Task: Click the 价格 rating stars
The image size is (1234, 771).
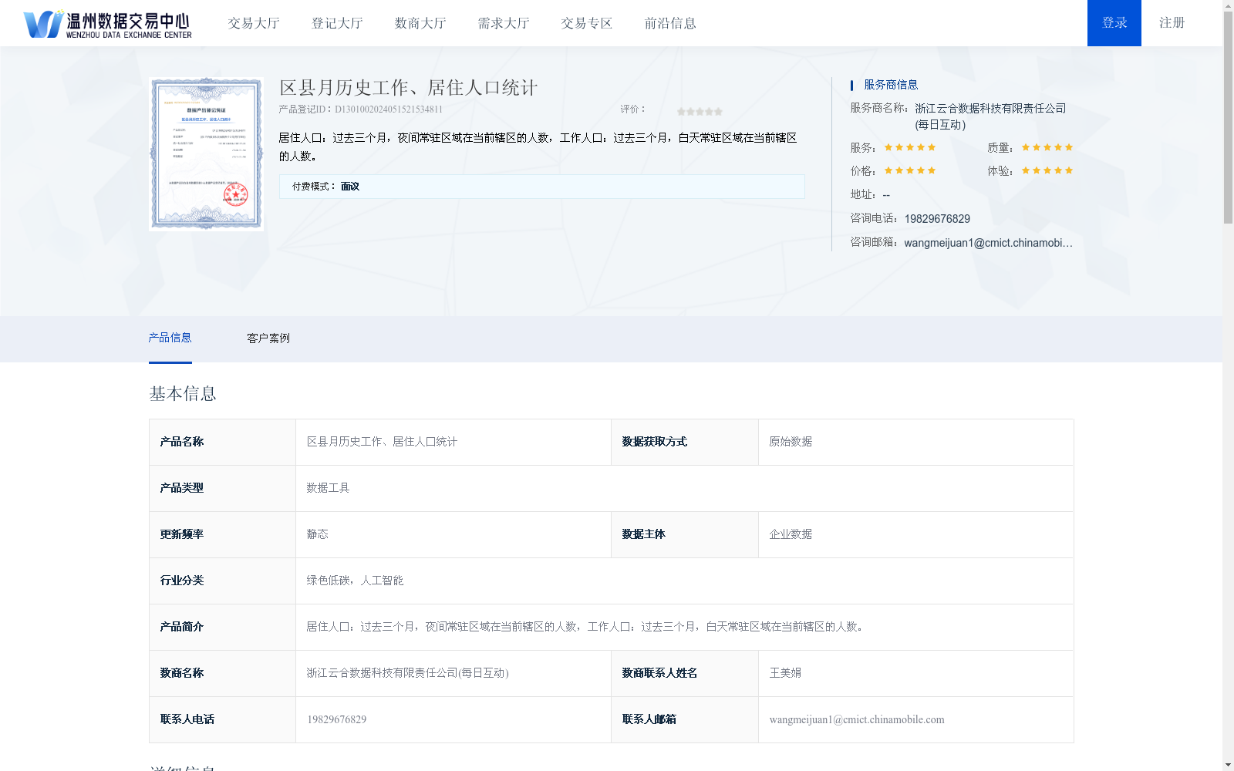Action: pos(910,170)
